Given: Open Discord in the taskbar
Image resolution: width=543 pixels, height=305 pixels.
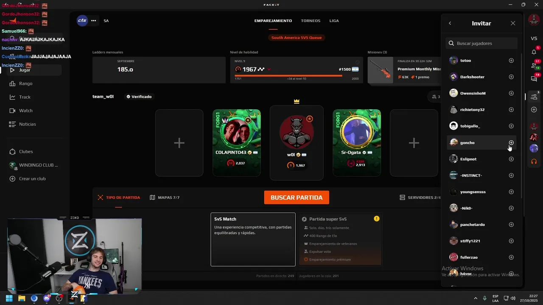Looking at the screenshot, I should click(x=47, y=298).
